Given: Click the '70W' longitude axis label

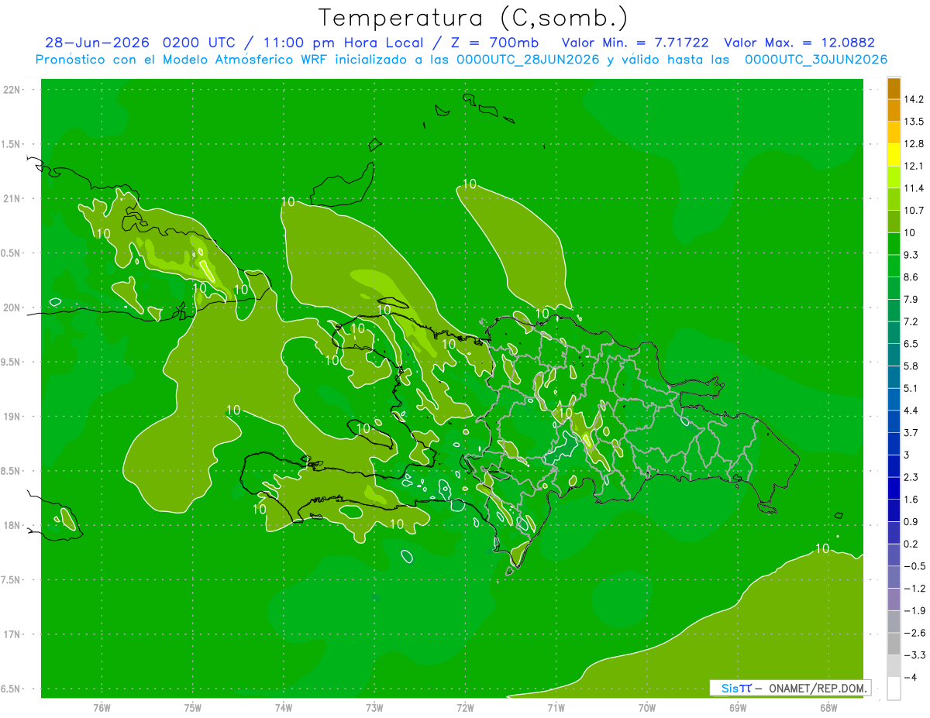Looking at the screenshot, I should click(647, 707).
